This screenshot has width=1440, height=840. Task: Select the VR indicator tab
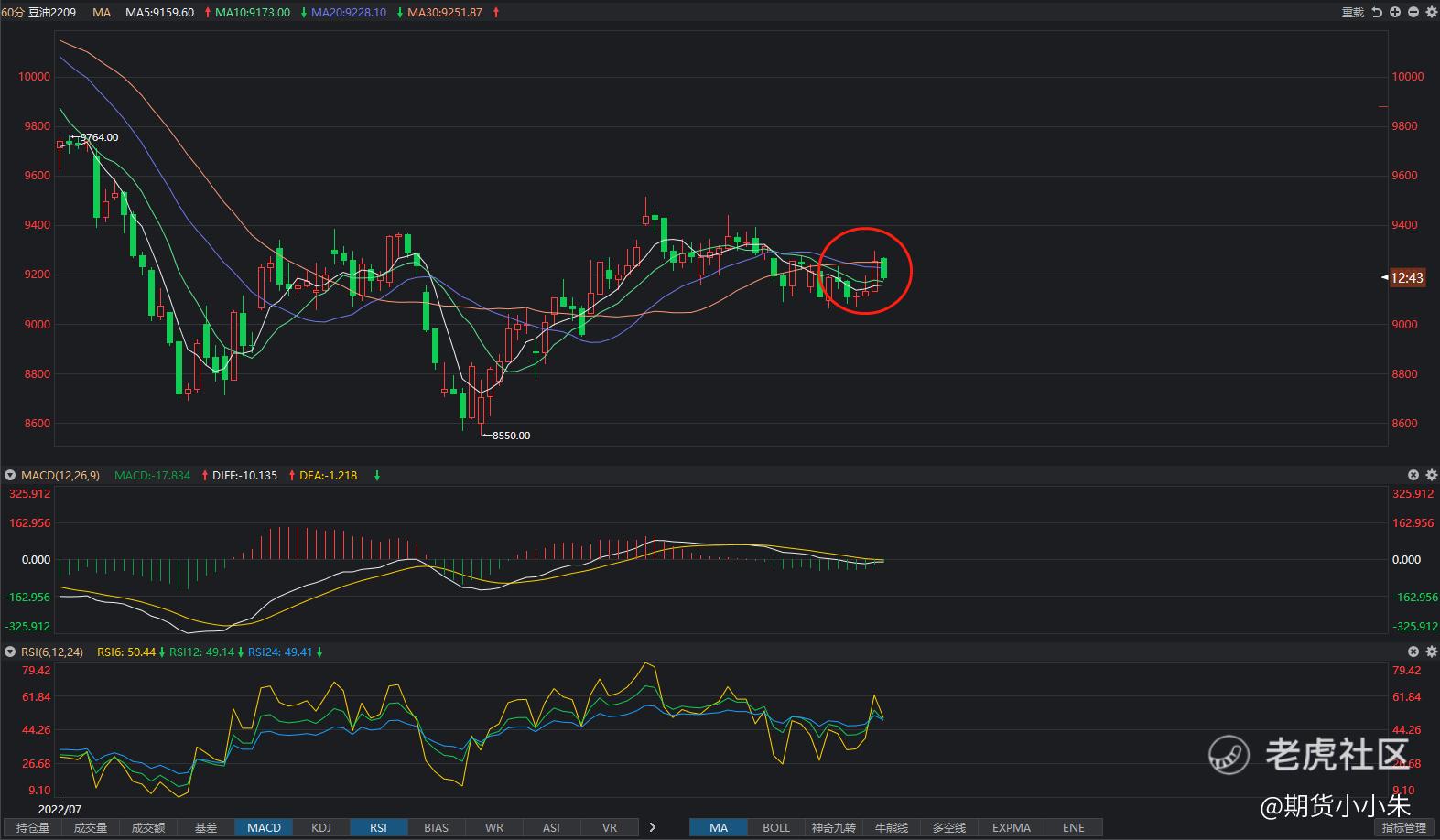coord(610,827)
